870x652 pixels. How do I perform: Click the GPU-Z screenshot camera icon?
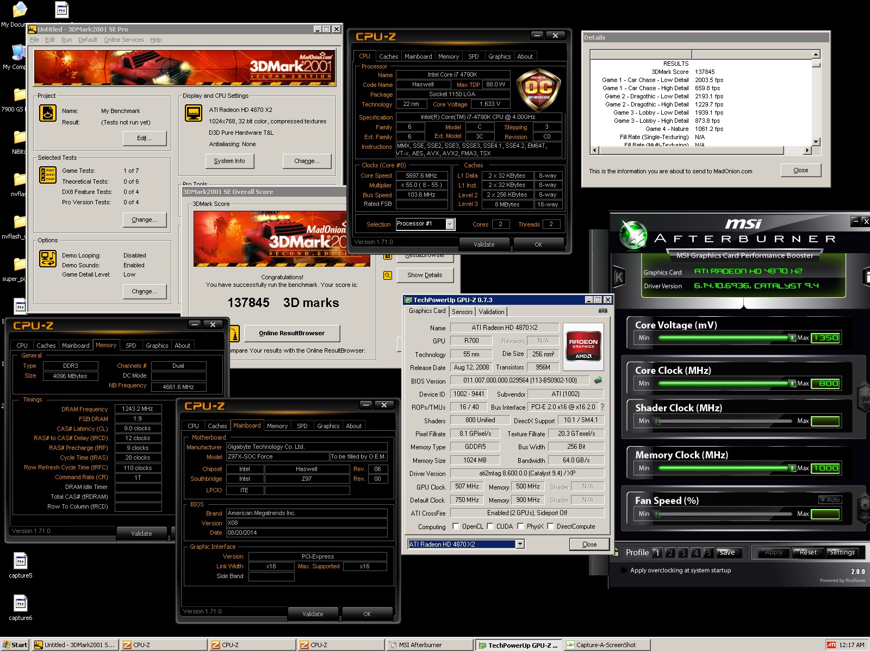pyautogui.click(x=602, y=311)
